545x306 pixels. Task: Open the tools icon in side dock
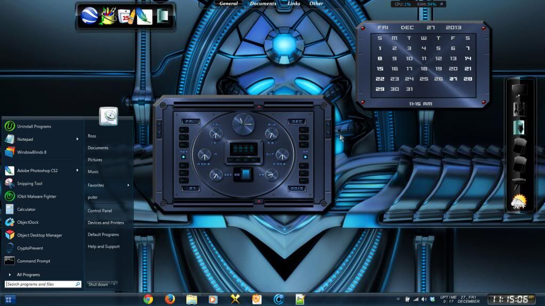coord(519,108)
